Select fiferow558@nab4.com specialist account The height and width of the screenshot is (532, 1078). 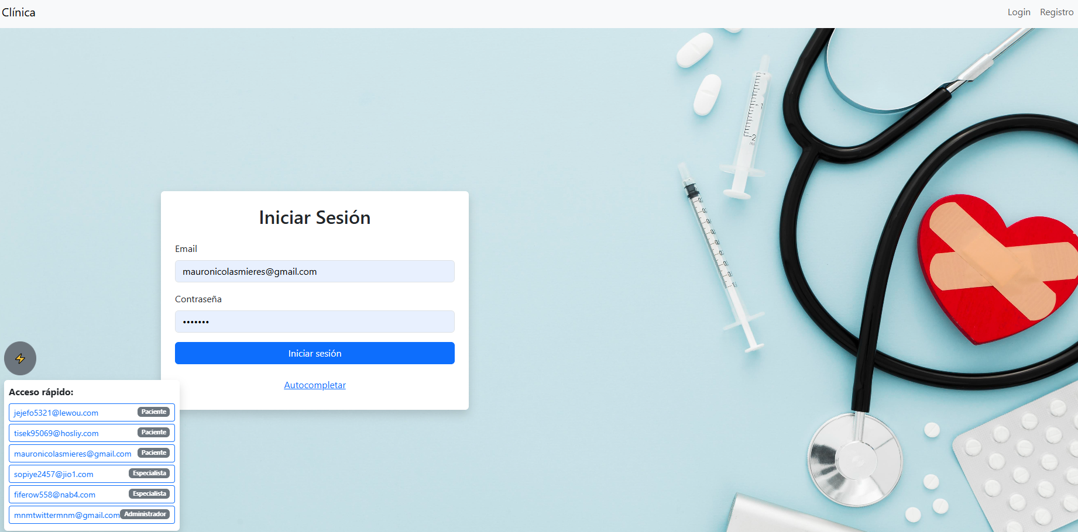[92, 494]
